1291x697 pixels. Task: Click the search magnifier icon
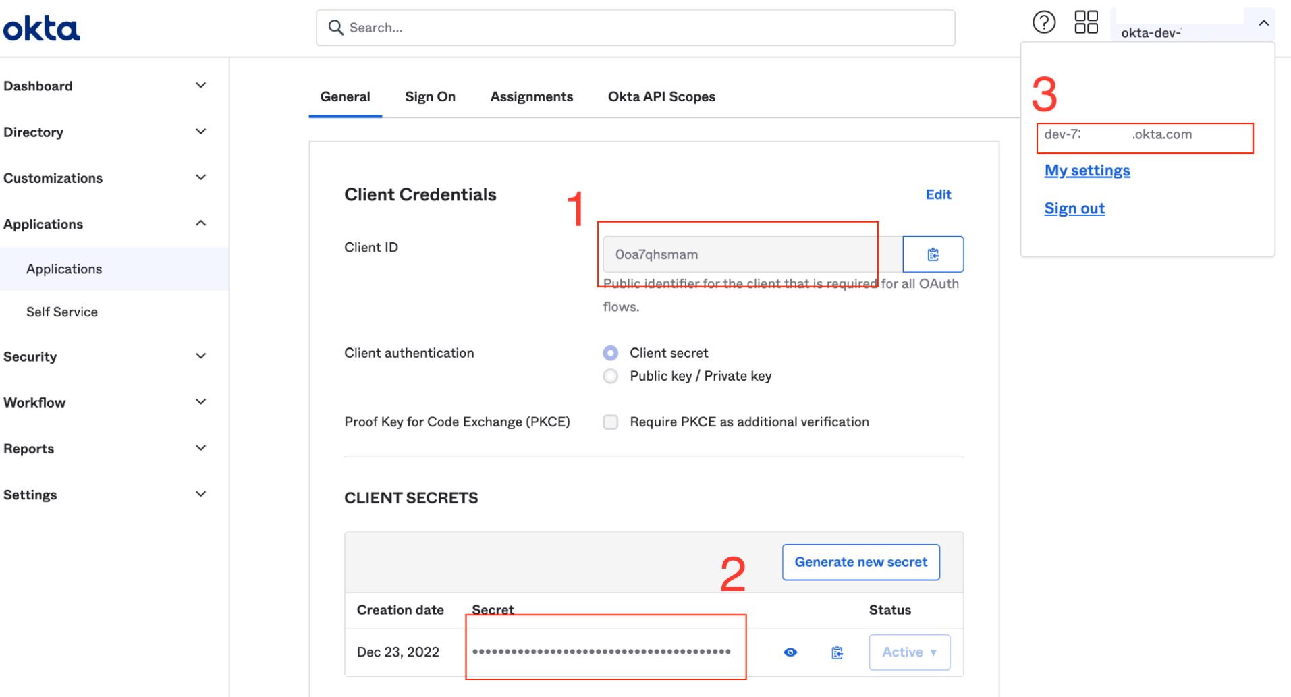335,28
